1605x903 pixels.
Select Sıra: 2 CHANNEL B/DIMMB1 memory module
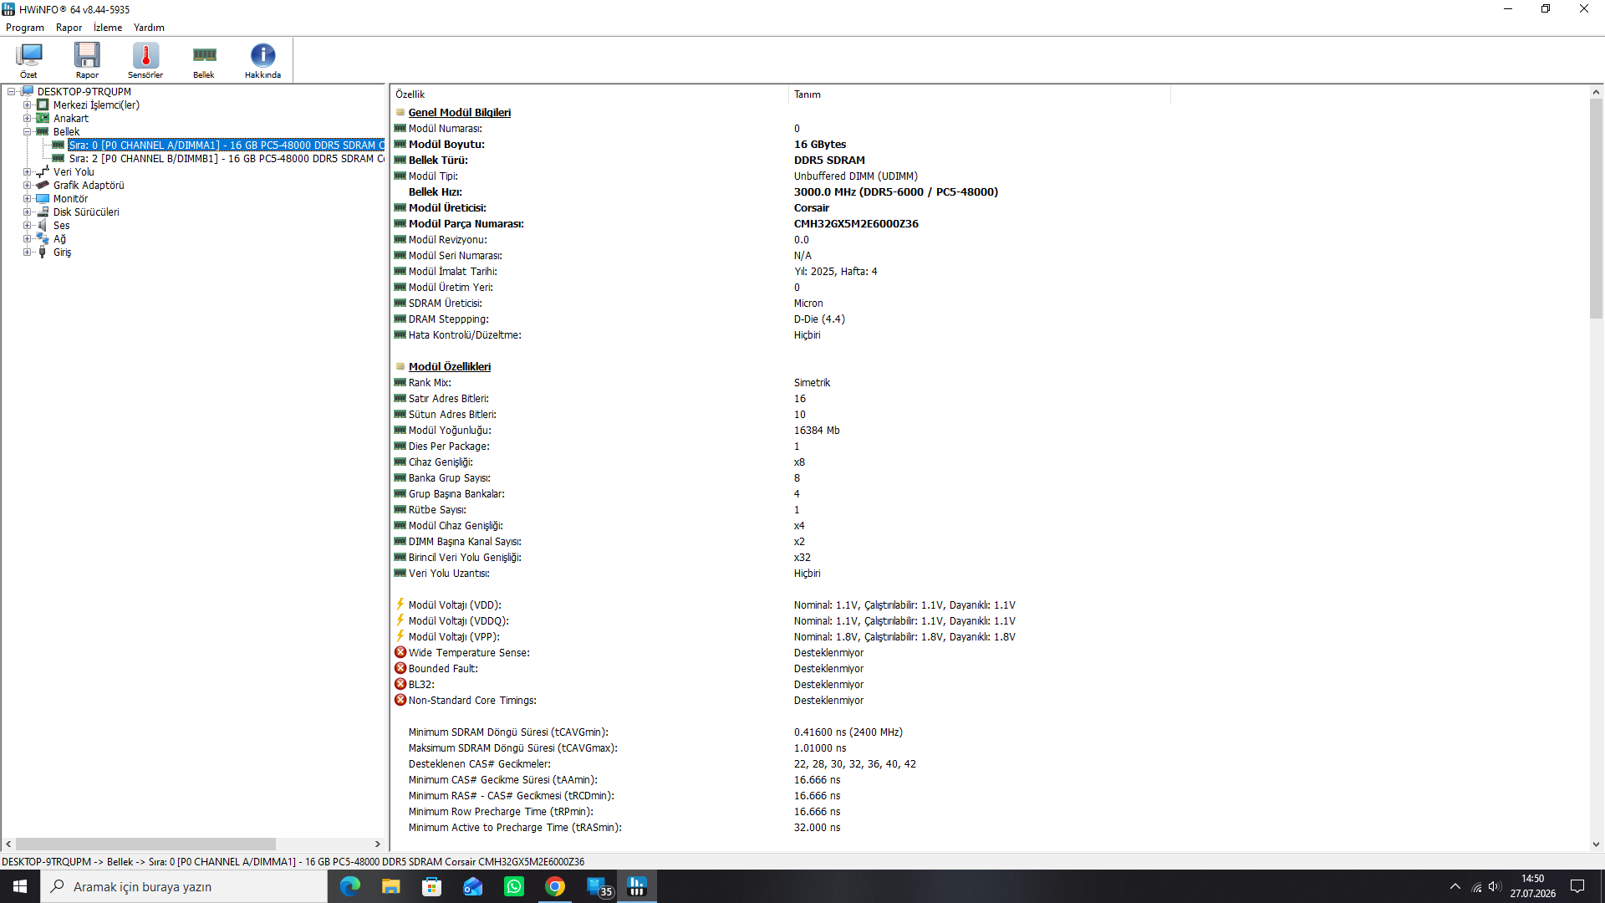coord(226,159)
